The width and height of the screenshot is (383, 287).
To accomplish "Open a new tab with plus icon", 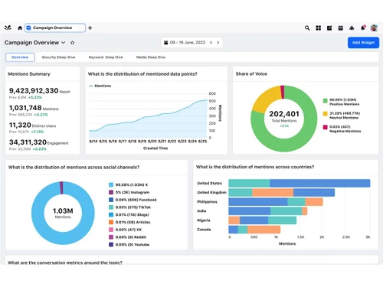I will coord(90,28).
